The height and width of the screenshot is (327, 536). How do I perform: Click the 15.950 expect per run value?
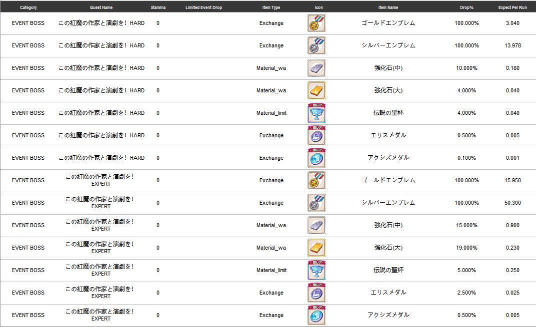(512, 180)
